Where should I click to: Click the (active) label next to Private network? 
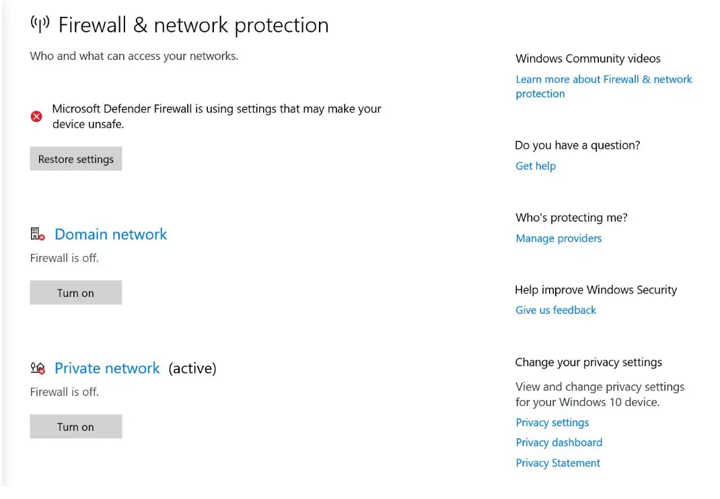tap(192, 368)
